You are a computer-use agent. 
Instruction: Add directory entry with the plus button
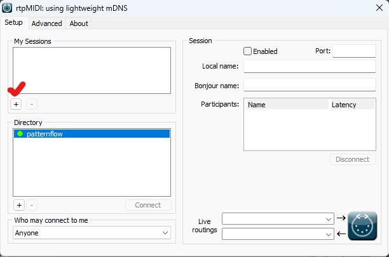coord(19,205)
